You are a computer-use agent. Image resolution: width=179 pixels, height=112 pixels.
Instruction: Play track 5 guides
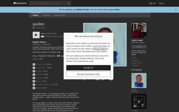coord(34,78)
